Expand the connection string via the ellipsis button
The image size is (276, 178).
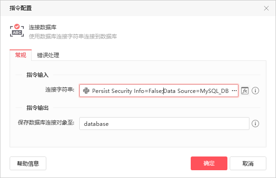click(x=234, y=91)
